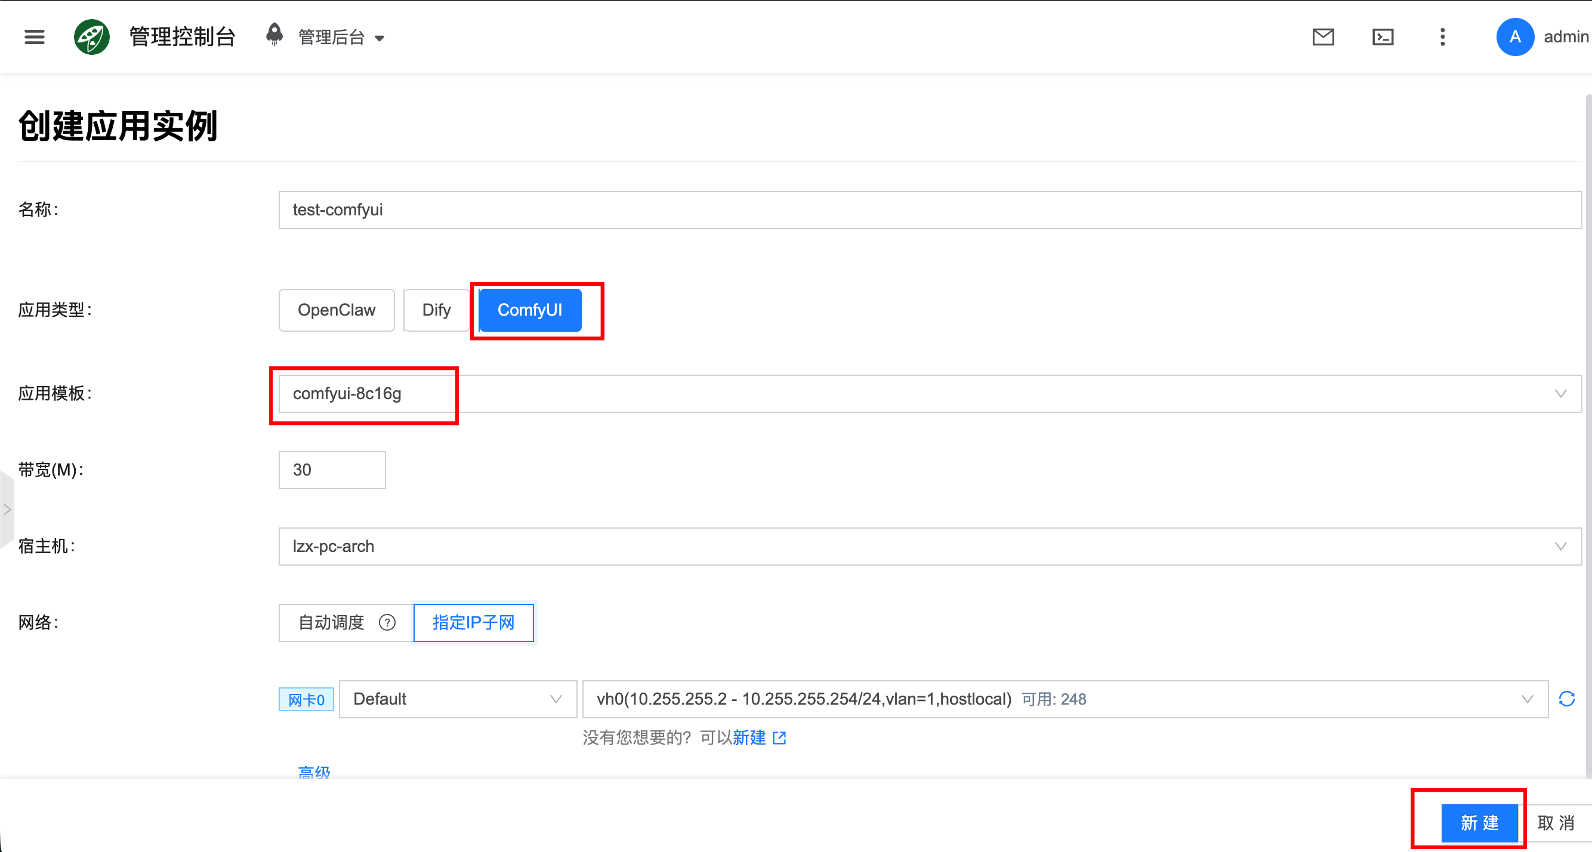Expand the Default VPC dropdown
The height and width of the screenshot is (852, 1592).
(x=457, y=699)
